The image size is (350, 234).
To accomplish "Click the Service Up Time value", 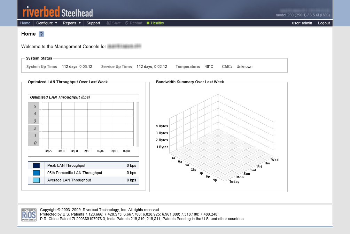I will pos(152,67).
